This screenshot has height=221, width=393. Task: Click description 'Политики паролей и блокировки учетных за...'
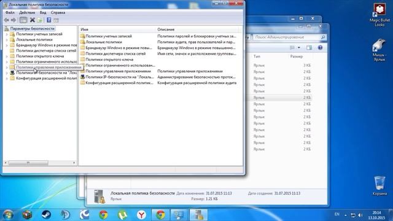click(196, 36)
